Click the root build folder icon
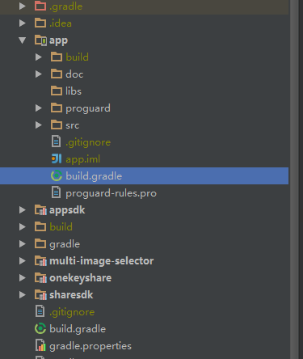The width and height of the screenshot is (303, 359). [40, 226]
